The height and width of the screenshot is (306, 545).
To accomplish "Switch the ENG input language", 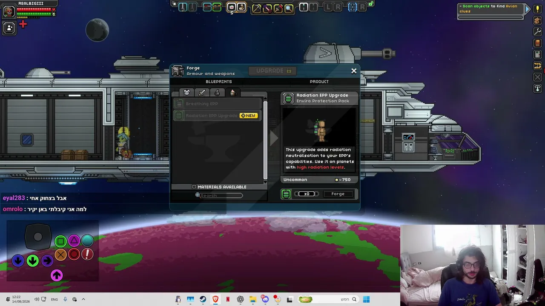I will click(x=54, y=299).
